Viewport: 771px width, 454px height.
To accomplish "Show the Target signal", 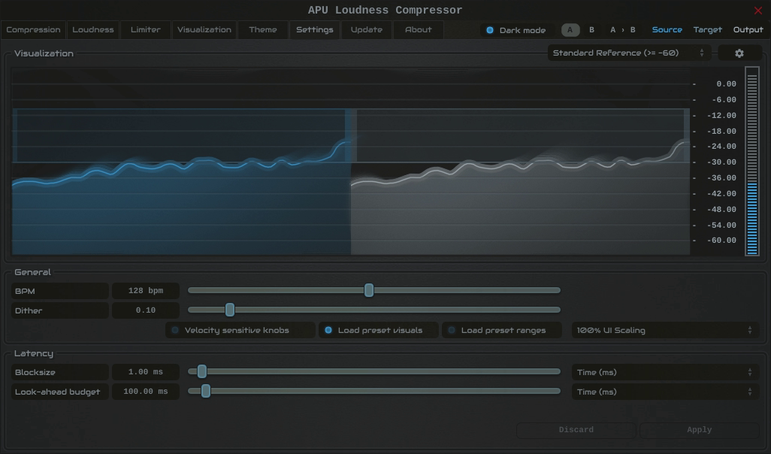I will pos(708,30).
